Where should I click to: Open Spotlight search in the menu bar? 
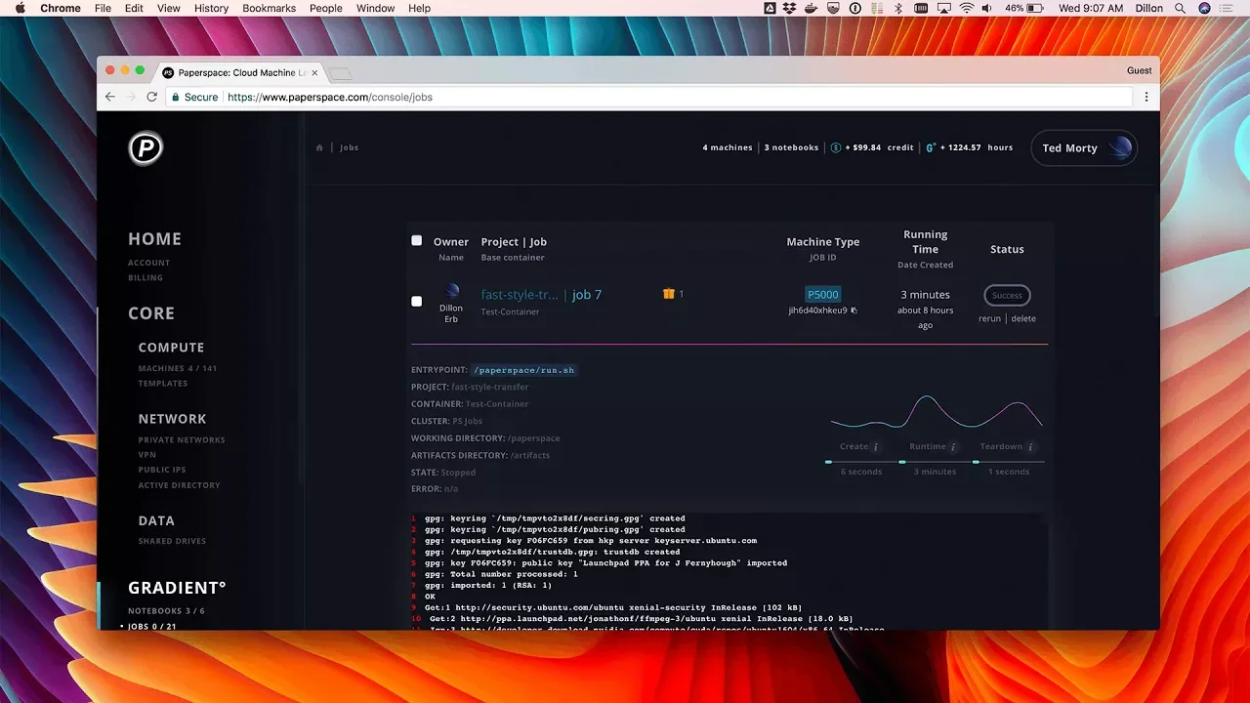(x=1180, y=8)
